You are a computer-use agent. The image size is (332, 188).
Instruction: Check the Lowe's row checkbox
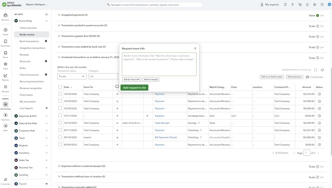coord(60,137)
